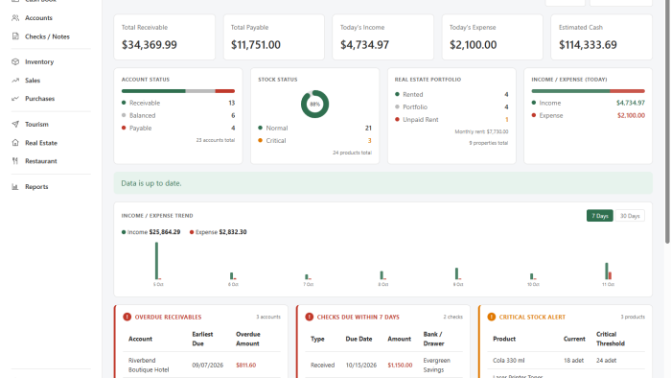Click Critical Stock orange alert icon
The width and height of the screenshot is (671, 378).
pos(491,317)
